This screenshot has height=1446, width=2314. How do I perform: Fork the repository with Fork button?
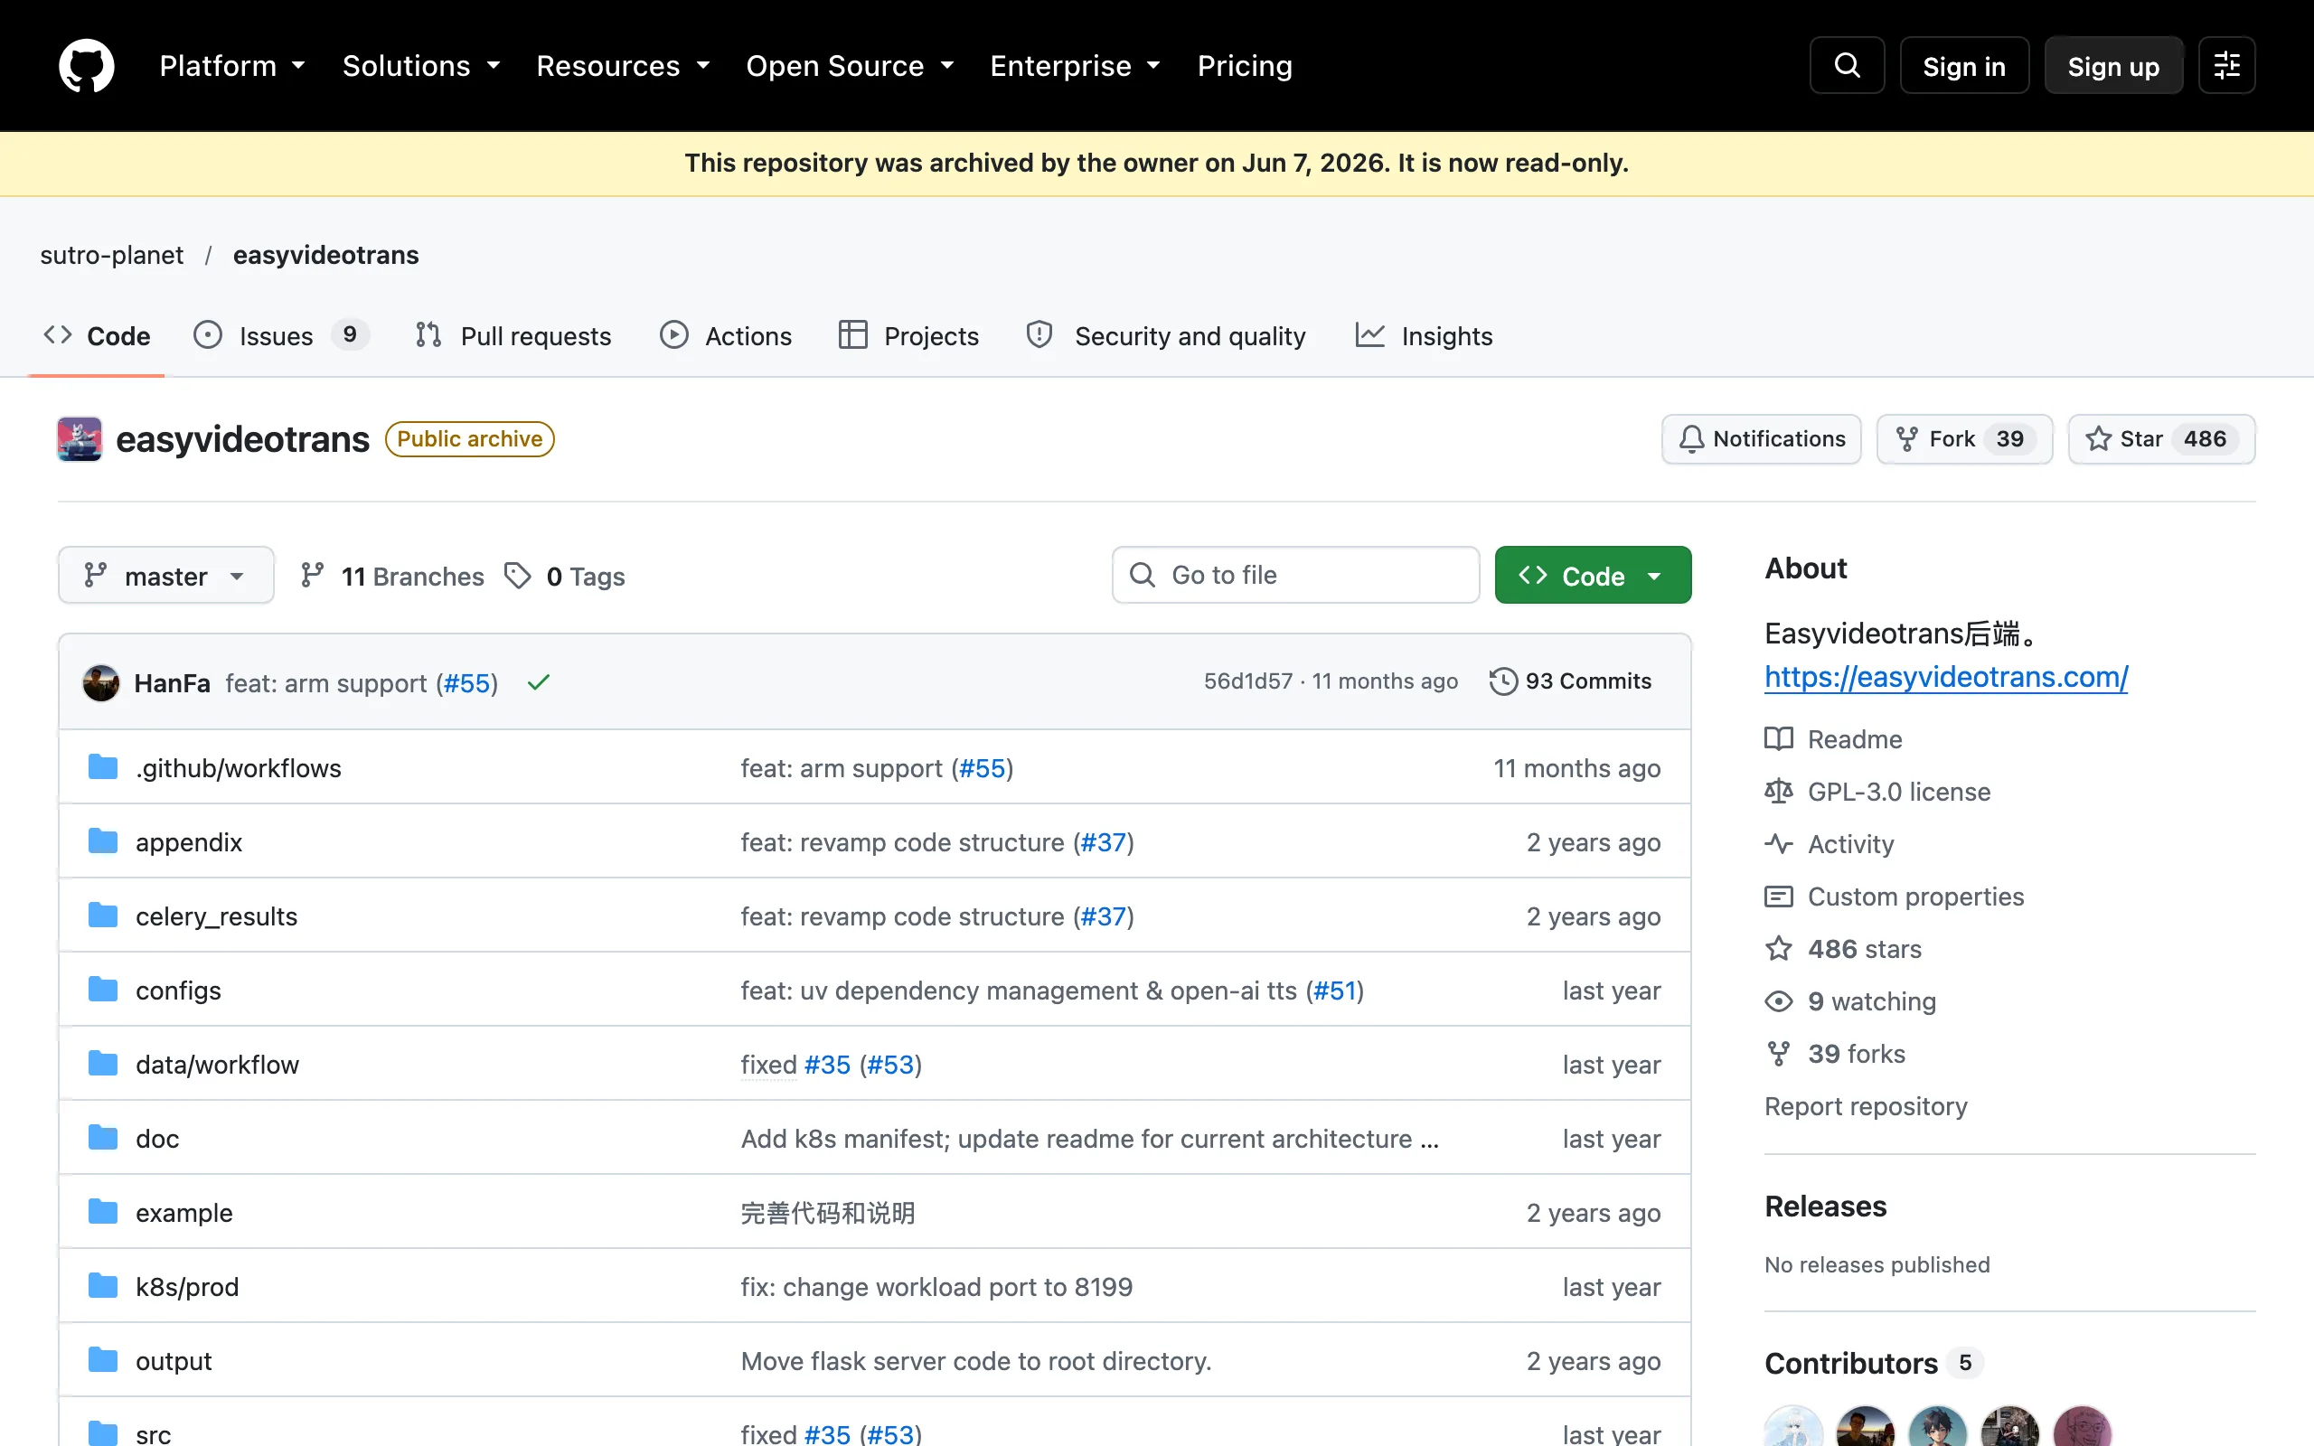pyautogui.click(x=1964, y=439)
